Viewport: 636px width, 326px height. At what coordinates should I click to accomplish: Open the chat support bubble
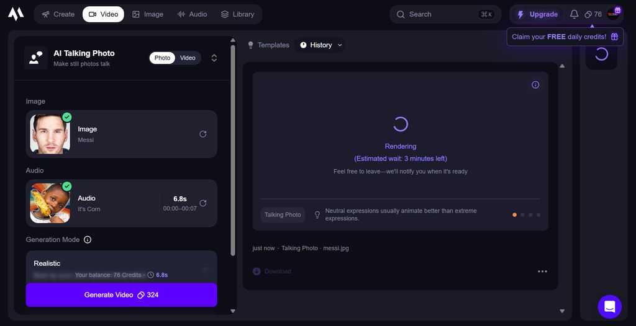[x=610, y=307]
